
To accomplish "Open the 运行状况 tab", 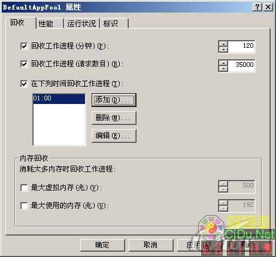I will coord(81,23).
